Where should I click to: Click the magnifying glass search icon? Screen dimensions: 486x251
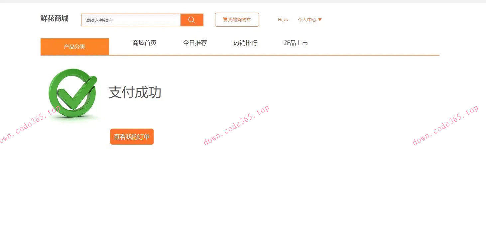pos(191,20)
